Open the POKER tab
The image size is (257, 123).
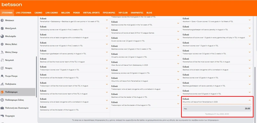(76, 13)
